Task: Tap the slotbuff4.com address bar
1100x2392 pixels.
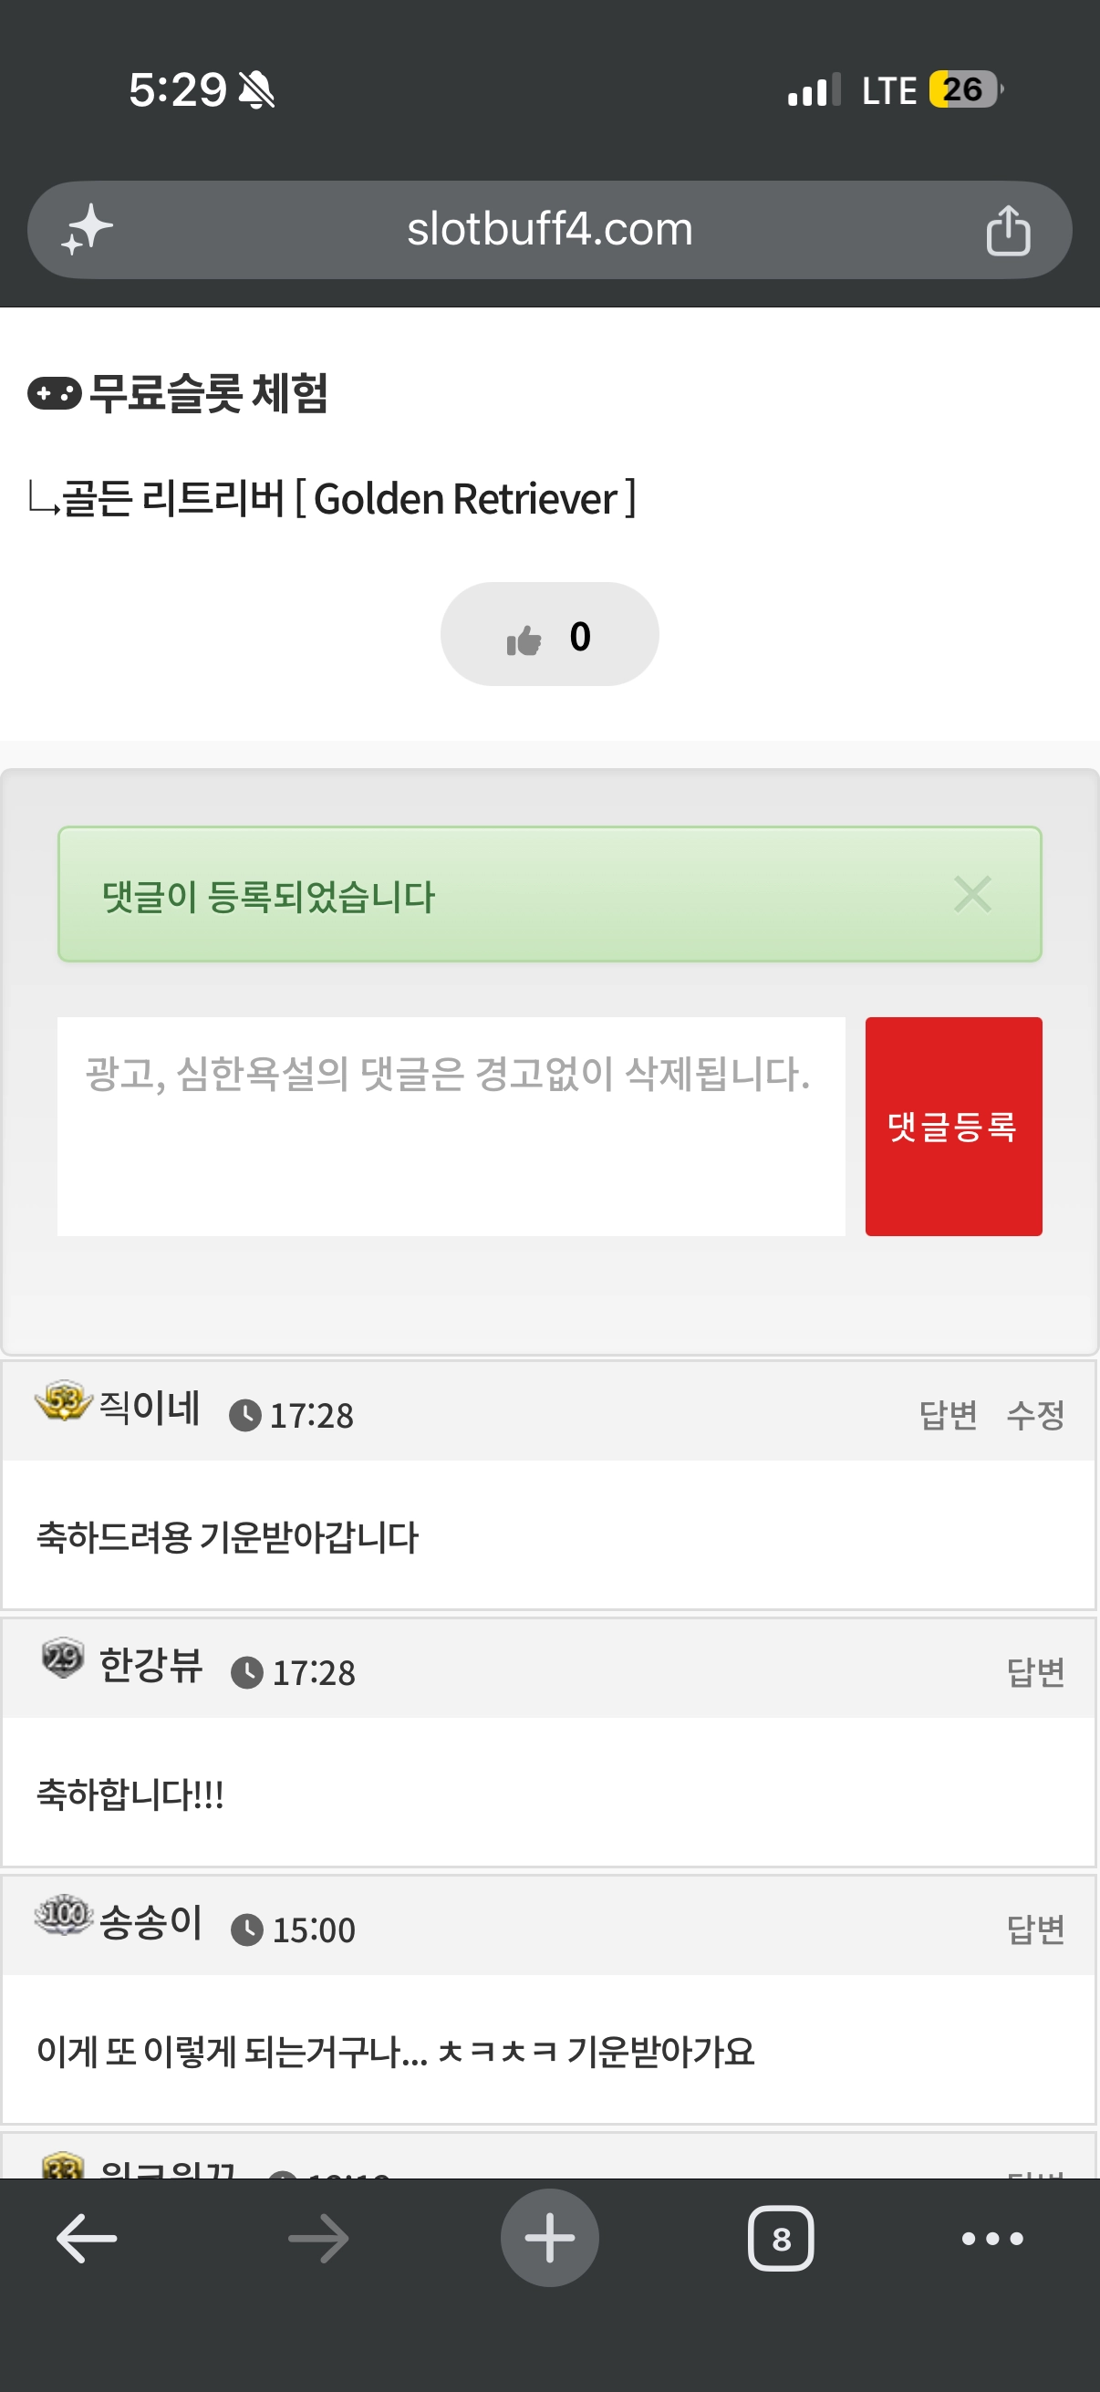Action: [x=549, y=229]
